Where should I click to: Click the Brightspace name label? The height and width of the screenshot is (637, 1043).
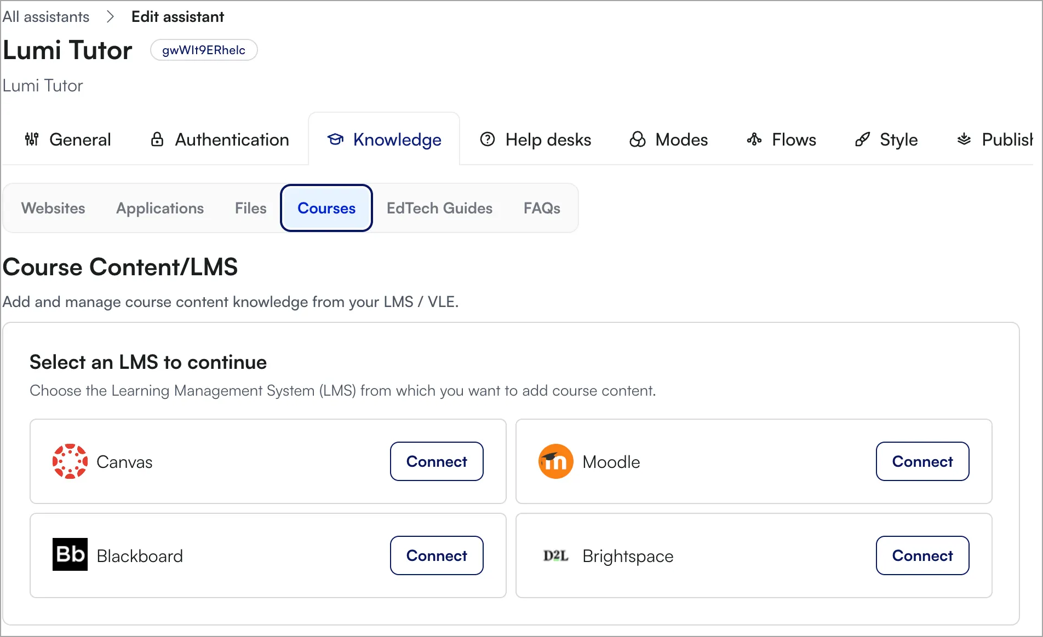628,556
